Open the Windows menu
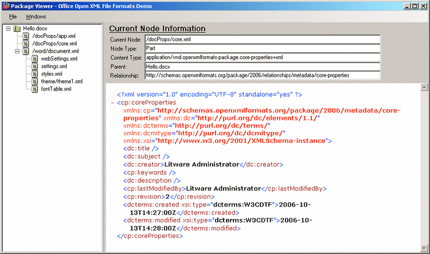430x254 pixels. point(36,17)
